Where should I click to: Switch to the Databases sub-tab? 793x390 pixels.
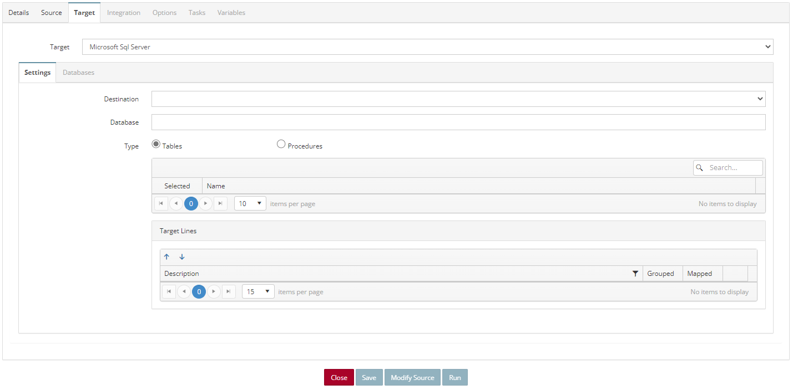tap(78, 73)
